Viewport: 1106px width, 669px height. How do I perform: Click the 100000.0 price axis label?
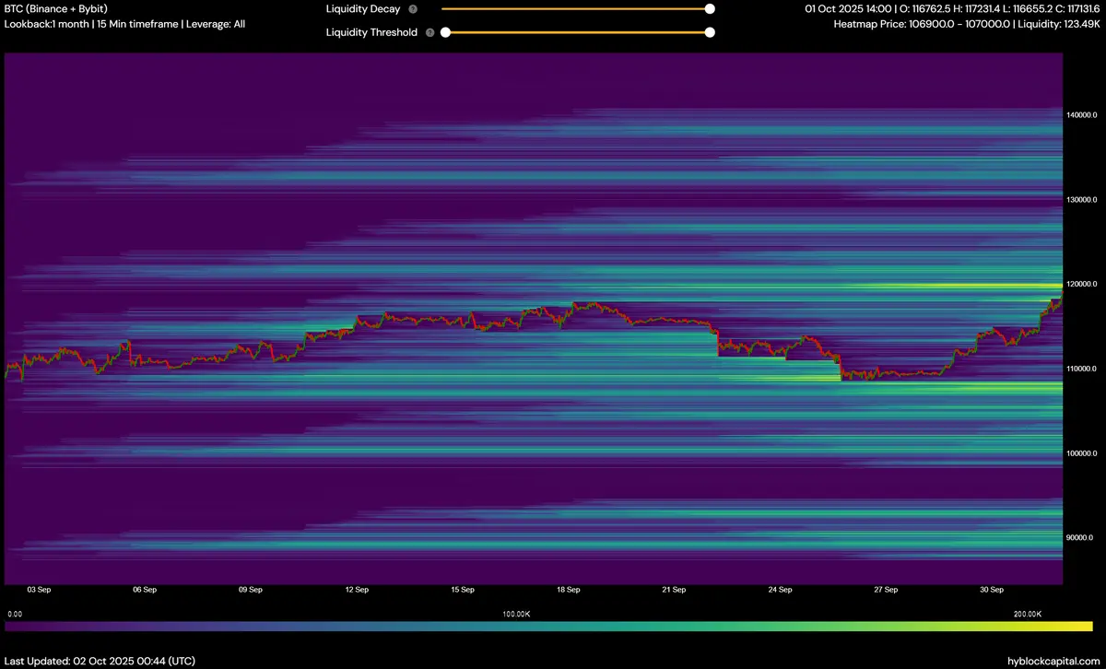(1082, 453)
